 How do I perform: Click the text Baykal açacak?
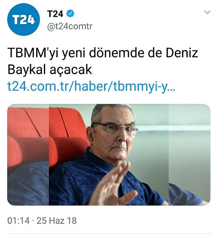[50, 70]
